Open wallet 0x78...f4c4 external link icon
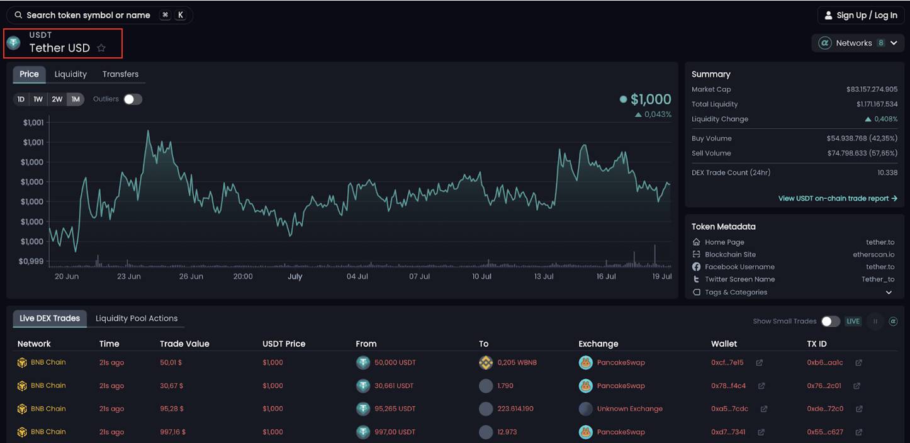 [x=761, y=386]
